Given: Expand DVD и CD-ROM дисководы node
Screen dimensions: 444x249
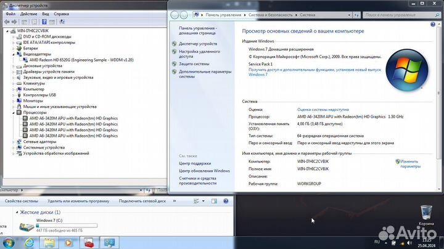Looking at the screenshot, I should tap(13, 37).
